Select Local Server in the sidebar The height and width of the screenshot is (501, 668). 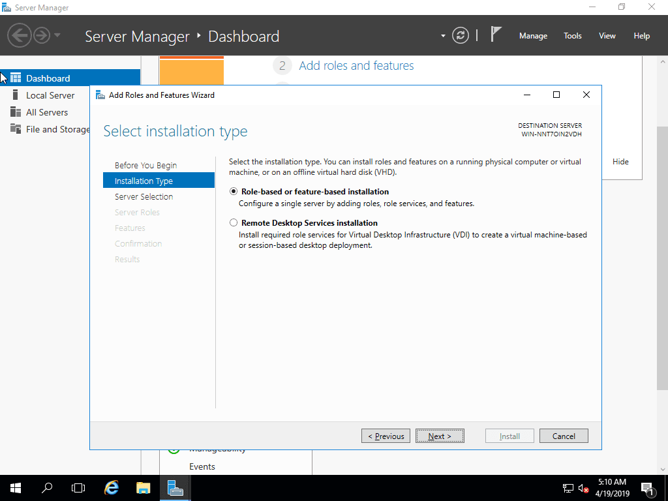click(50, 95)
